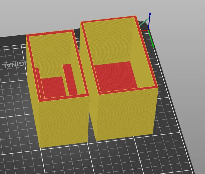Click the red floor inside right box

[116, 77]
